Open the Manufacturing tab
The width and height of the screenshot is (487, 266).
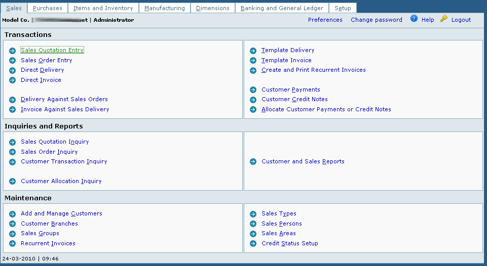(x=165, y=8)
